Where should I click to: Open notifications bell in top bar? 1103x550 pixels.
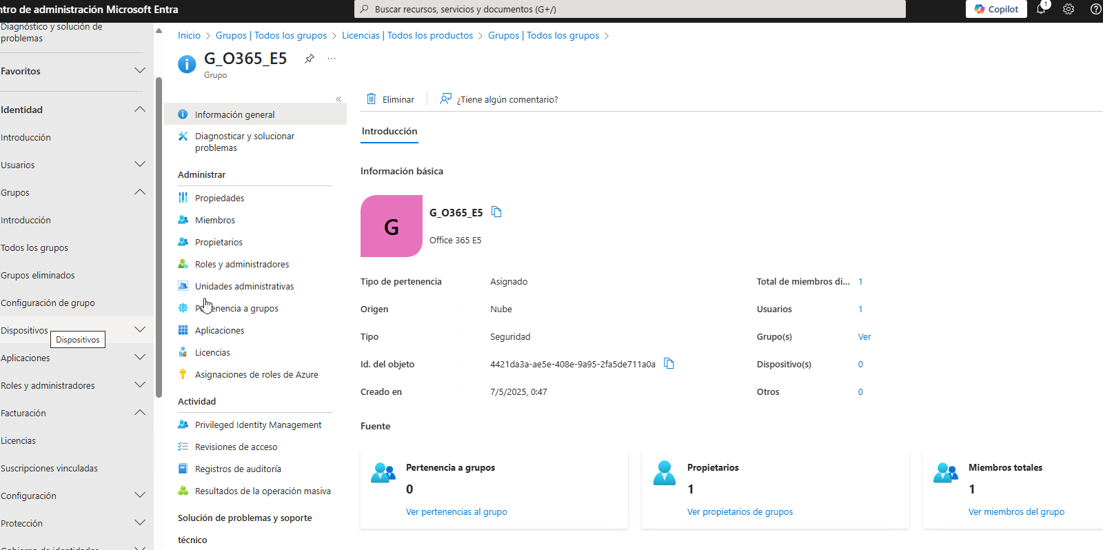(1041, 10)
